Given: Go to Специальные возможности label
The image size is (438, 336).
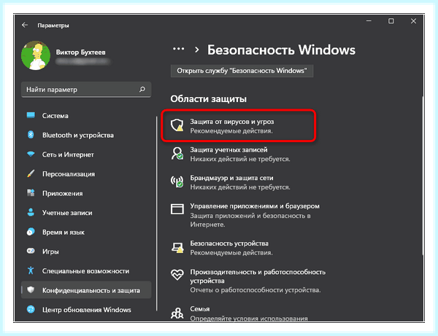Looking at the screenshot, I should [85, 270].
